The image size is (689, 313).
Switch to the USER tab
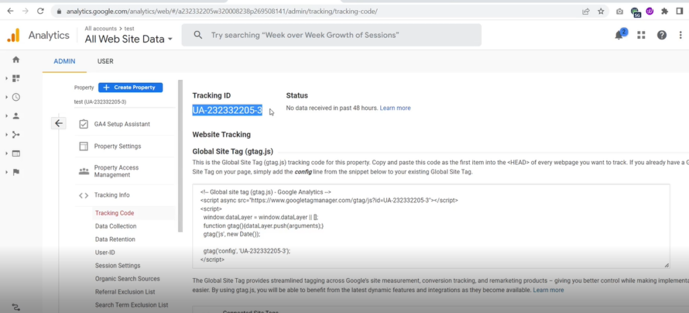(105, 61)
